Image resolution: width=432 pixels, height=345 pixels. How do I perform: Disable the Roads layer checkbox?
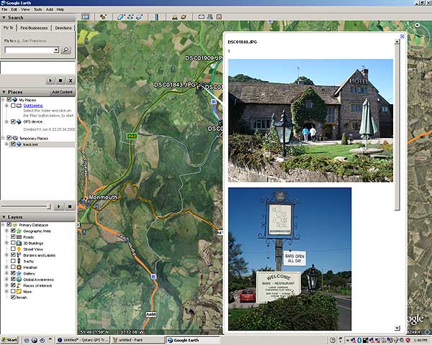click(13, 237)
